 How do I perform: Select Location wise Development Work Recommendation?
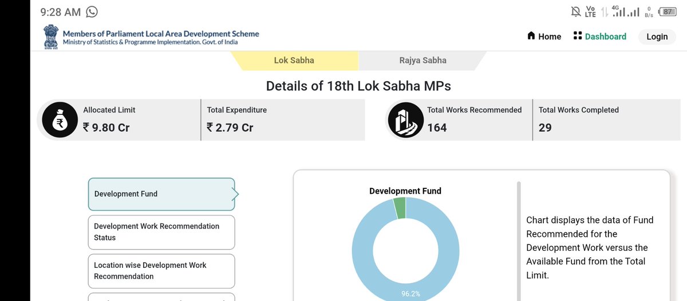tap(161, 271)
